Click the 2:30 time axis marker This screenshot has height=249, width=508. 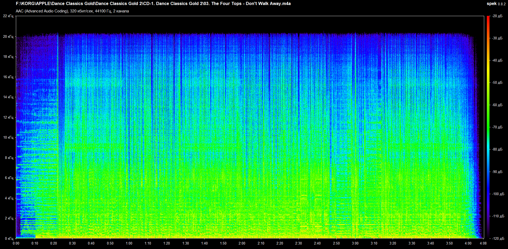[298, 243]
